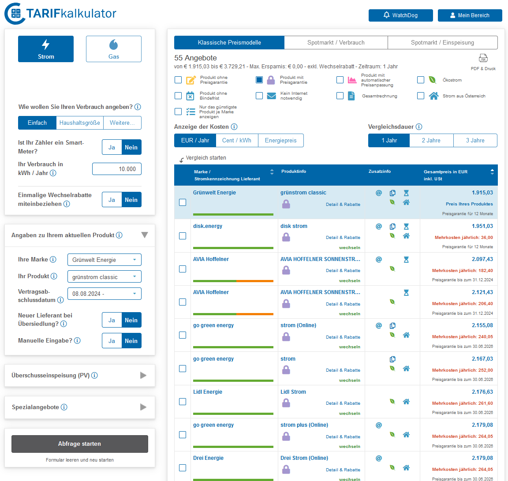Click the house icon in Grünwelt Energie row
This screenshot has height=481, width=508.
pyautogui.click(x=406, y=202)
